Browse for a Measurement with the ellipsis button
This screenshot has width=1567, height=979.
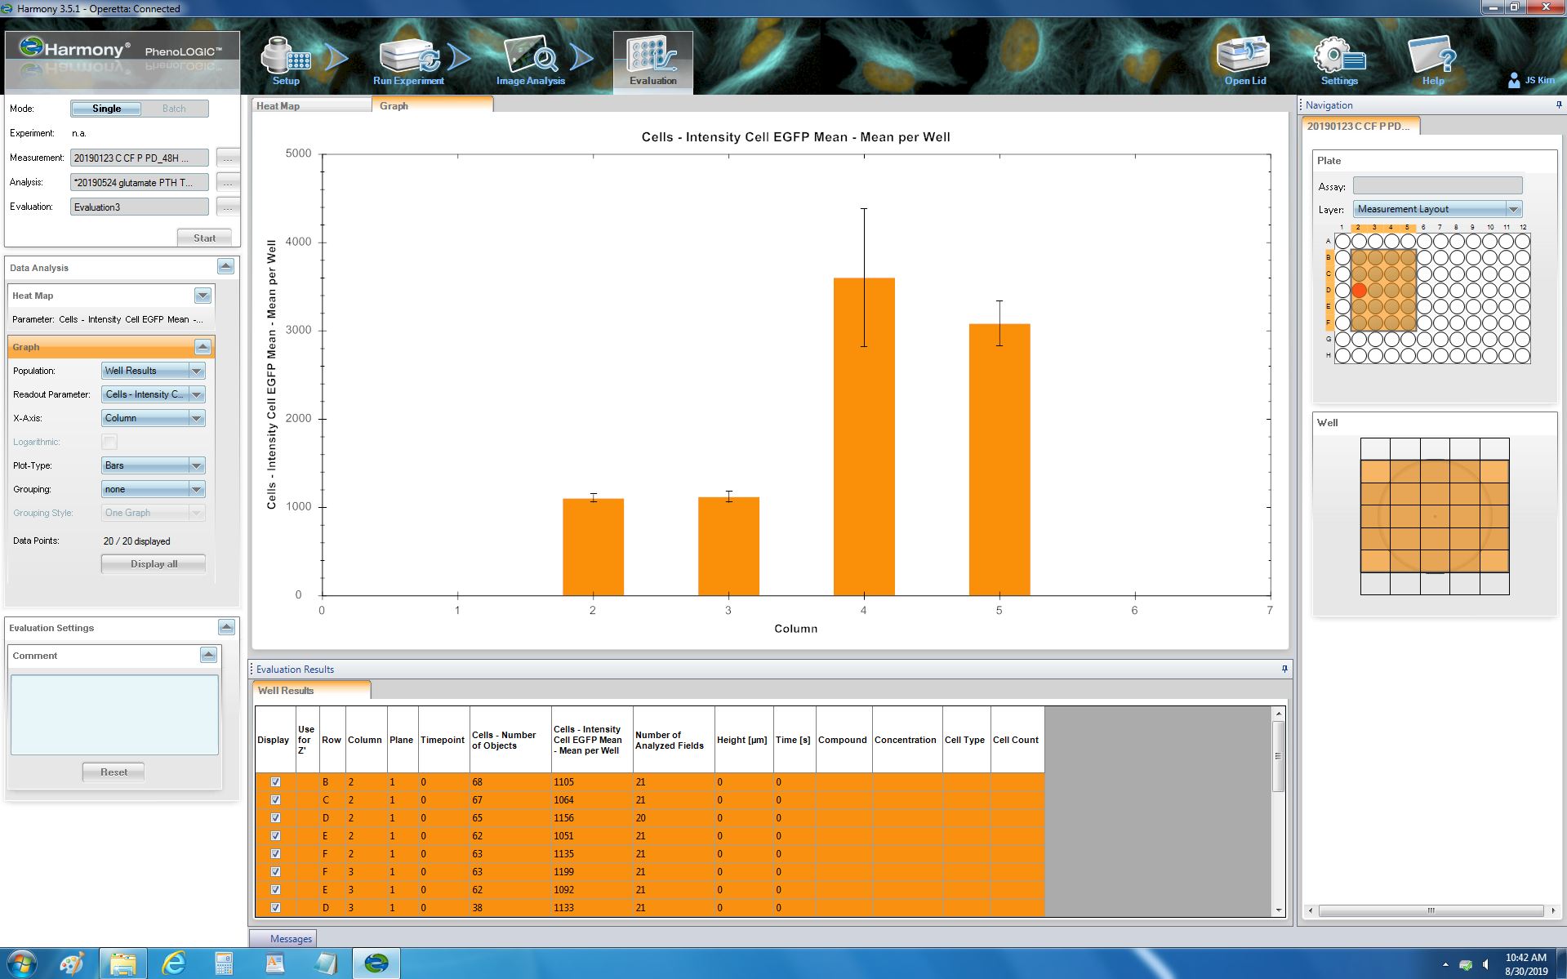[228, 158]
